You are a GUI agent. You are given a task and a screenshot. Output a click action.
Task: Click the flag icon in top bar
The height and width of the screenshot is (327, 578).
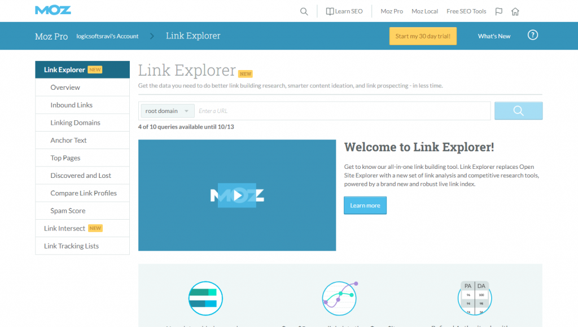pos(498,11)
